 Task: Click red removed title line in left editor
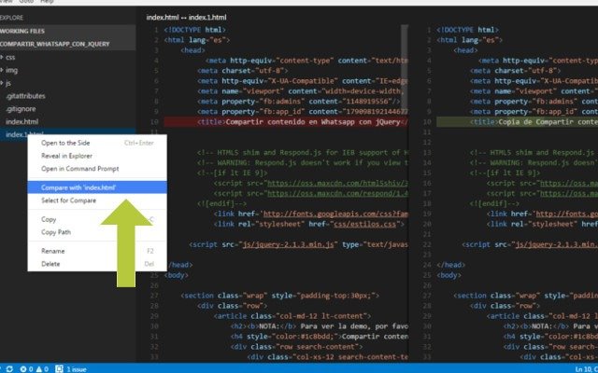[x=286, y=122]
